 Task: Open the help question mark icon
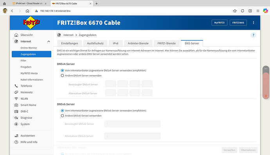[253, 35]
